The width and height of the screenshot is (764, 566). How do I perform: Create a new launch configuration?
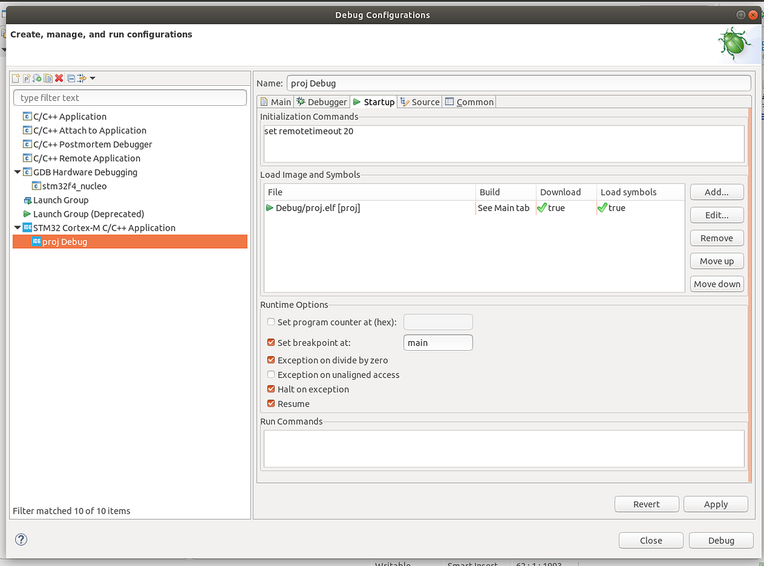click(x=15, y=78)
